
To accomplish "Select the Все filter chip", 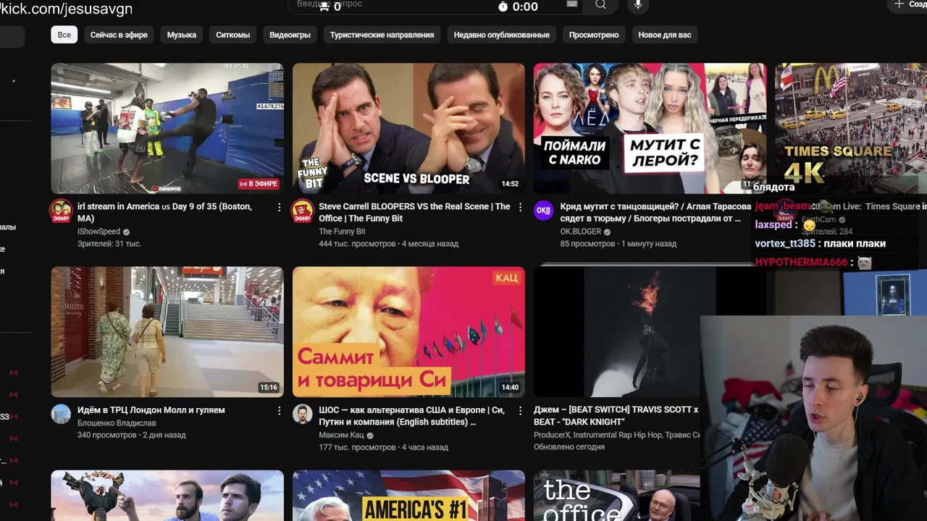I will coord(64,35).
